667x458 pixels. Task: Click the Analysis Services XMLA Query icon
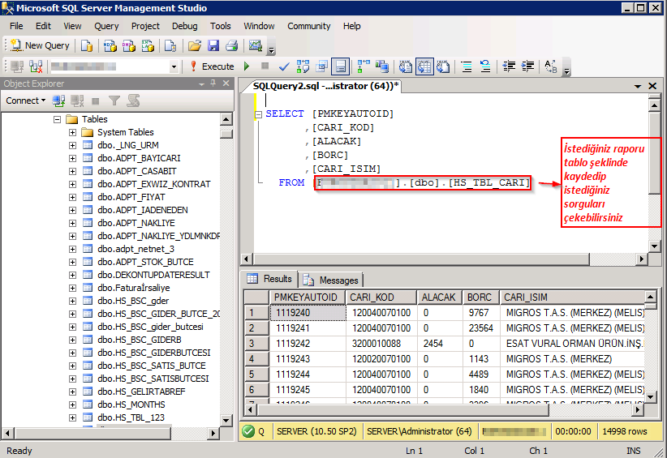pyautogui.click(x=148, y=45)
